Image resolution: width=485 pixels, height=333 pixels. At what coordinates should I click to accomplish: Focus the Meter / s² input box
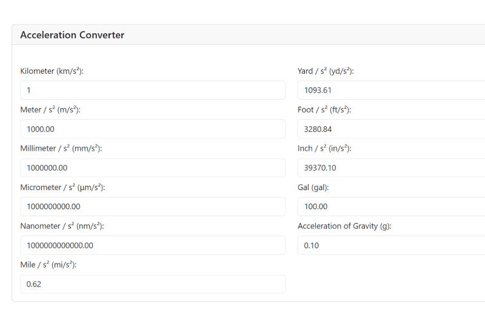(x=152, y=129)
